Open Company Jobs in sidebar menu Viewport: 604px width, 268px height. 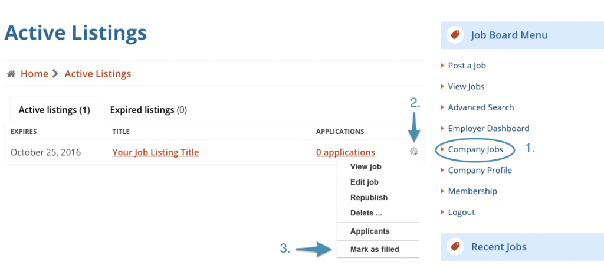tap(475, 149)
